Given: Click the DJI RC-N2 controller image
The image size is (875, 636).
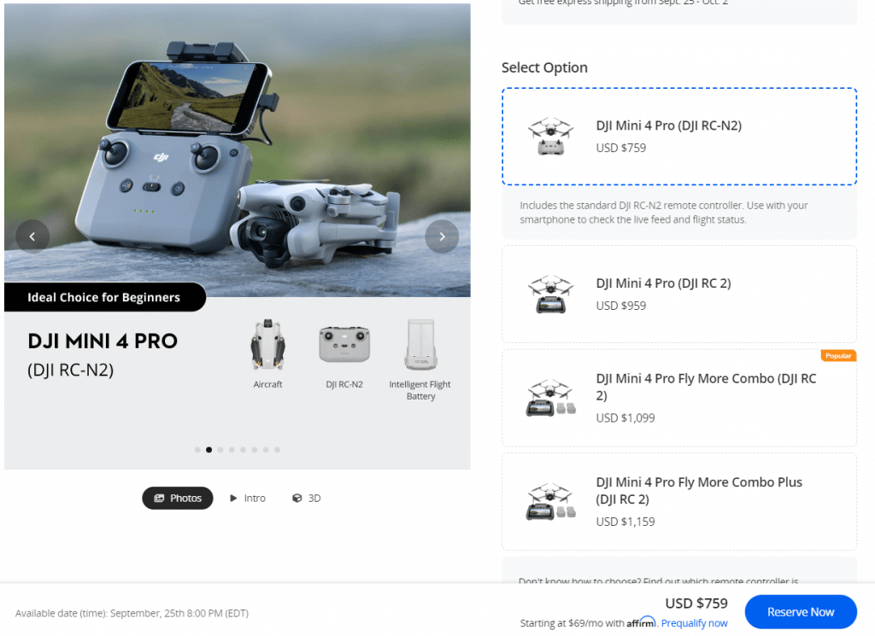Looking at the screenshot, I should point(344,345).
